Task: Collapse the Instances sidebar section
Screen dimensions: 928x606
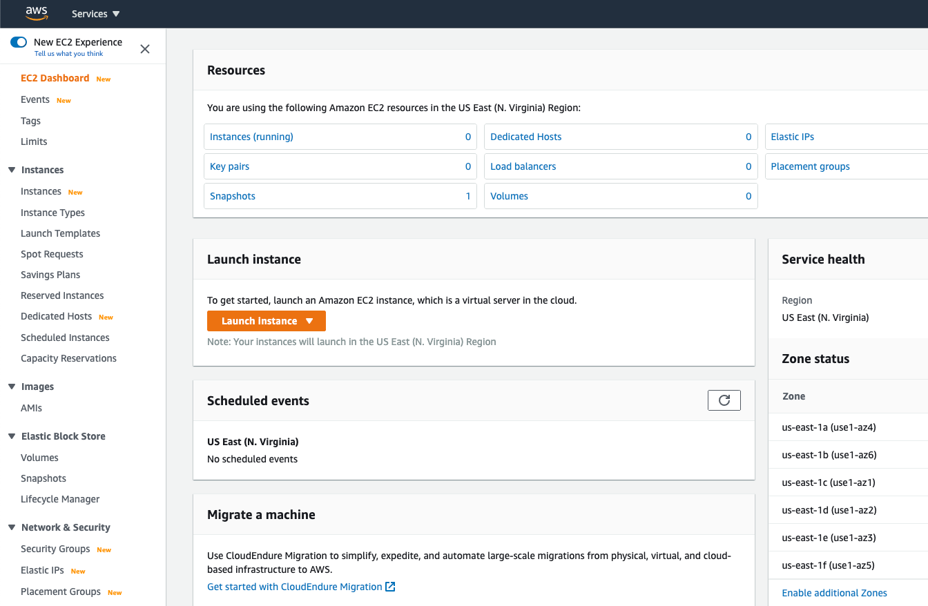Action: 12,170
